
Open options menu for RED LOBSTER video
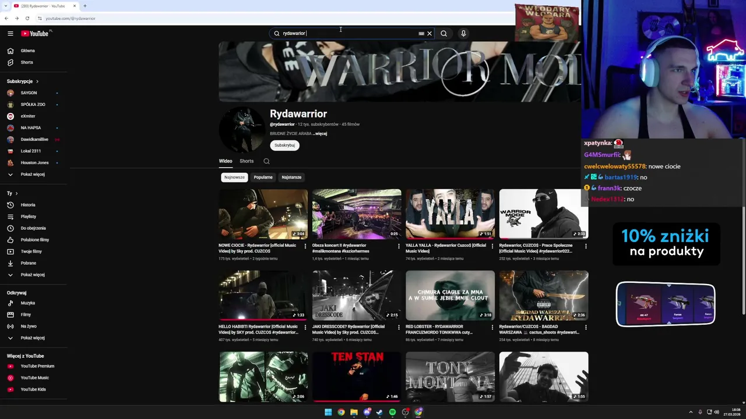click(x=492, y=328)
